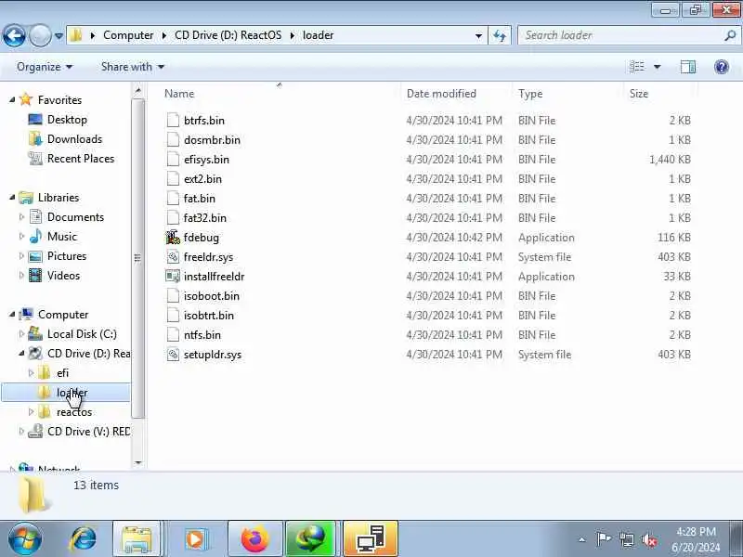Open the More view options dropdown arrow
This screenshot has height=557, width=743.
click(658, 67)
